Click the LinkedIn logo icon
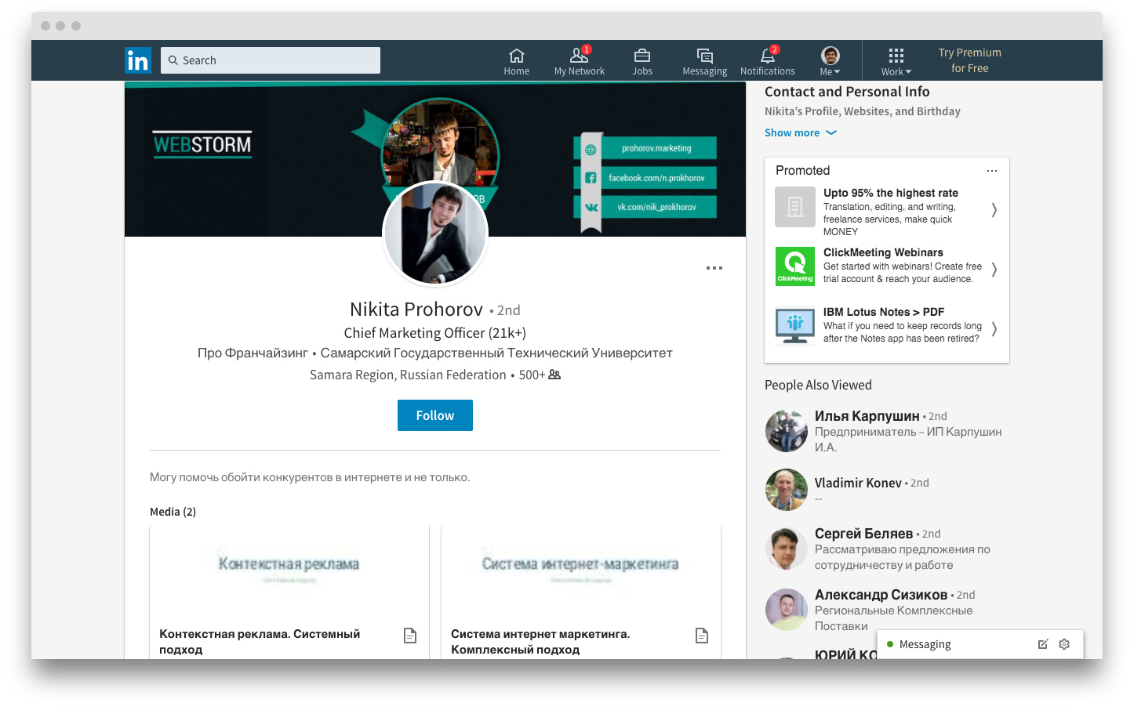Viewport: 1134px width, 710px height. (138, 60)
